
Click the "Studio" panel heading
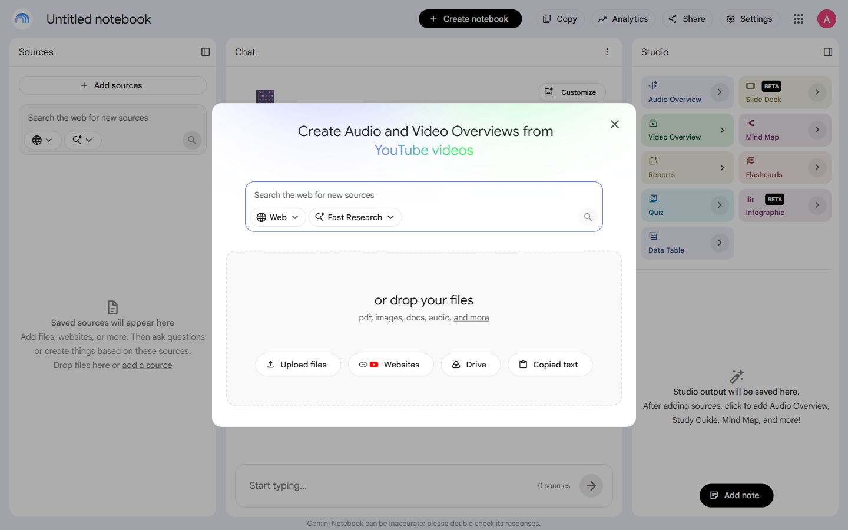click(655, 52)
